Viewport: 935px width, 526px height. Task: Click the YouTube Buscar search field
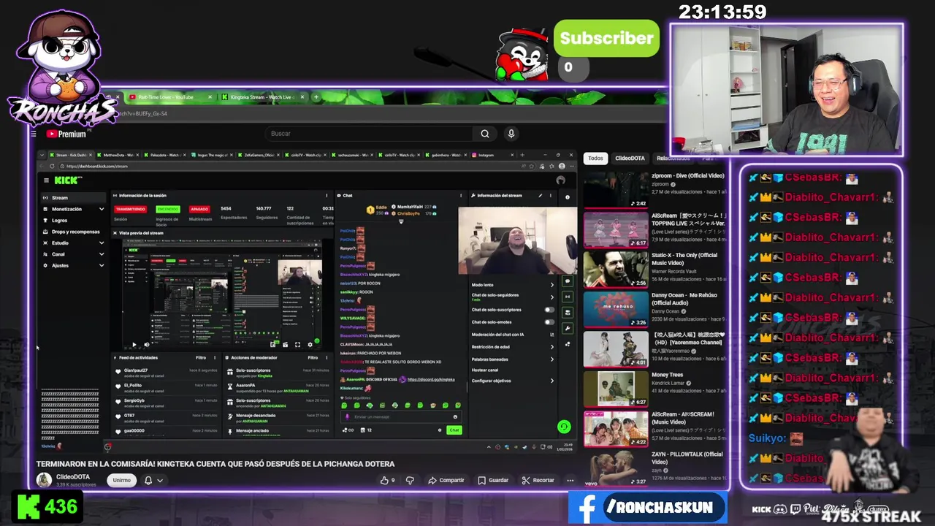369,134
